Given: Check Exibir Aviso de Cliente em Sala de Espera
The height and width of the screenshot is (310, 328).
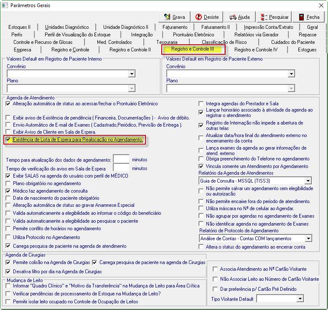Looking at the screenshot, I should point(8,132).
